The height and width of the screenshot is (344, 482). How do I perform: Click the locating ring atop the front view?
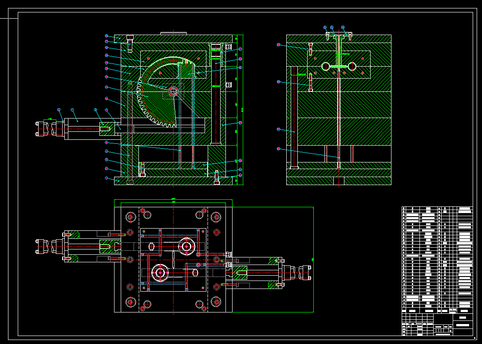[174, 33]
